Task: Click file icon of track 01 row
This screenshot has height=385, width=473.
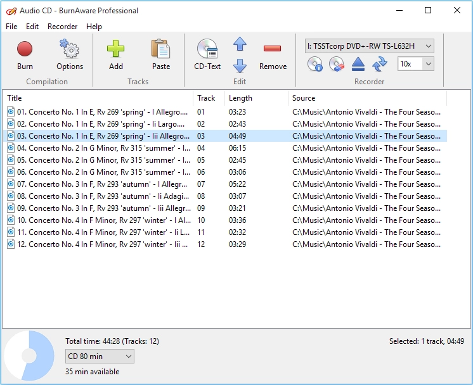Action: tap(11, 112)
